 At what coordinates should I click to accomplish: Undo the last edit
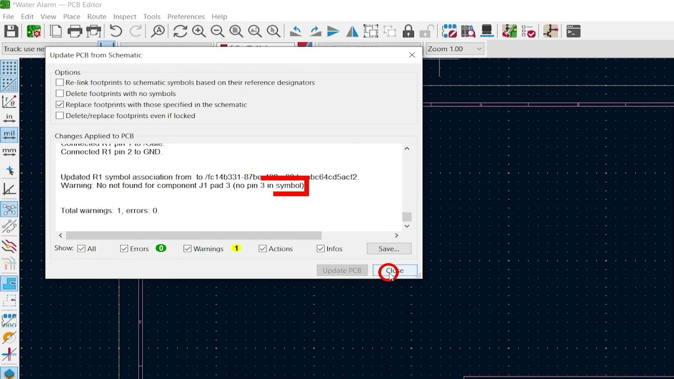(116, 32)
